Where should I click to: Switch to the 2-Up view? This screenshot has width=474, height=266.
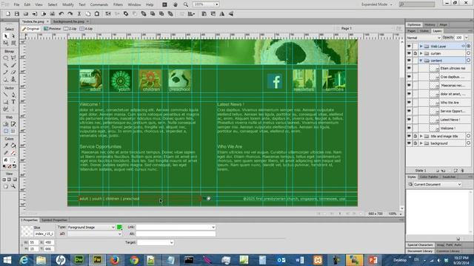point(70,29)
